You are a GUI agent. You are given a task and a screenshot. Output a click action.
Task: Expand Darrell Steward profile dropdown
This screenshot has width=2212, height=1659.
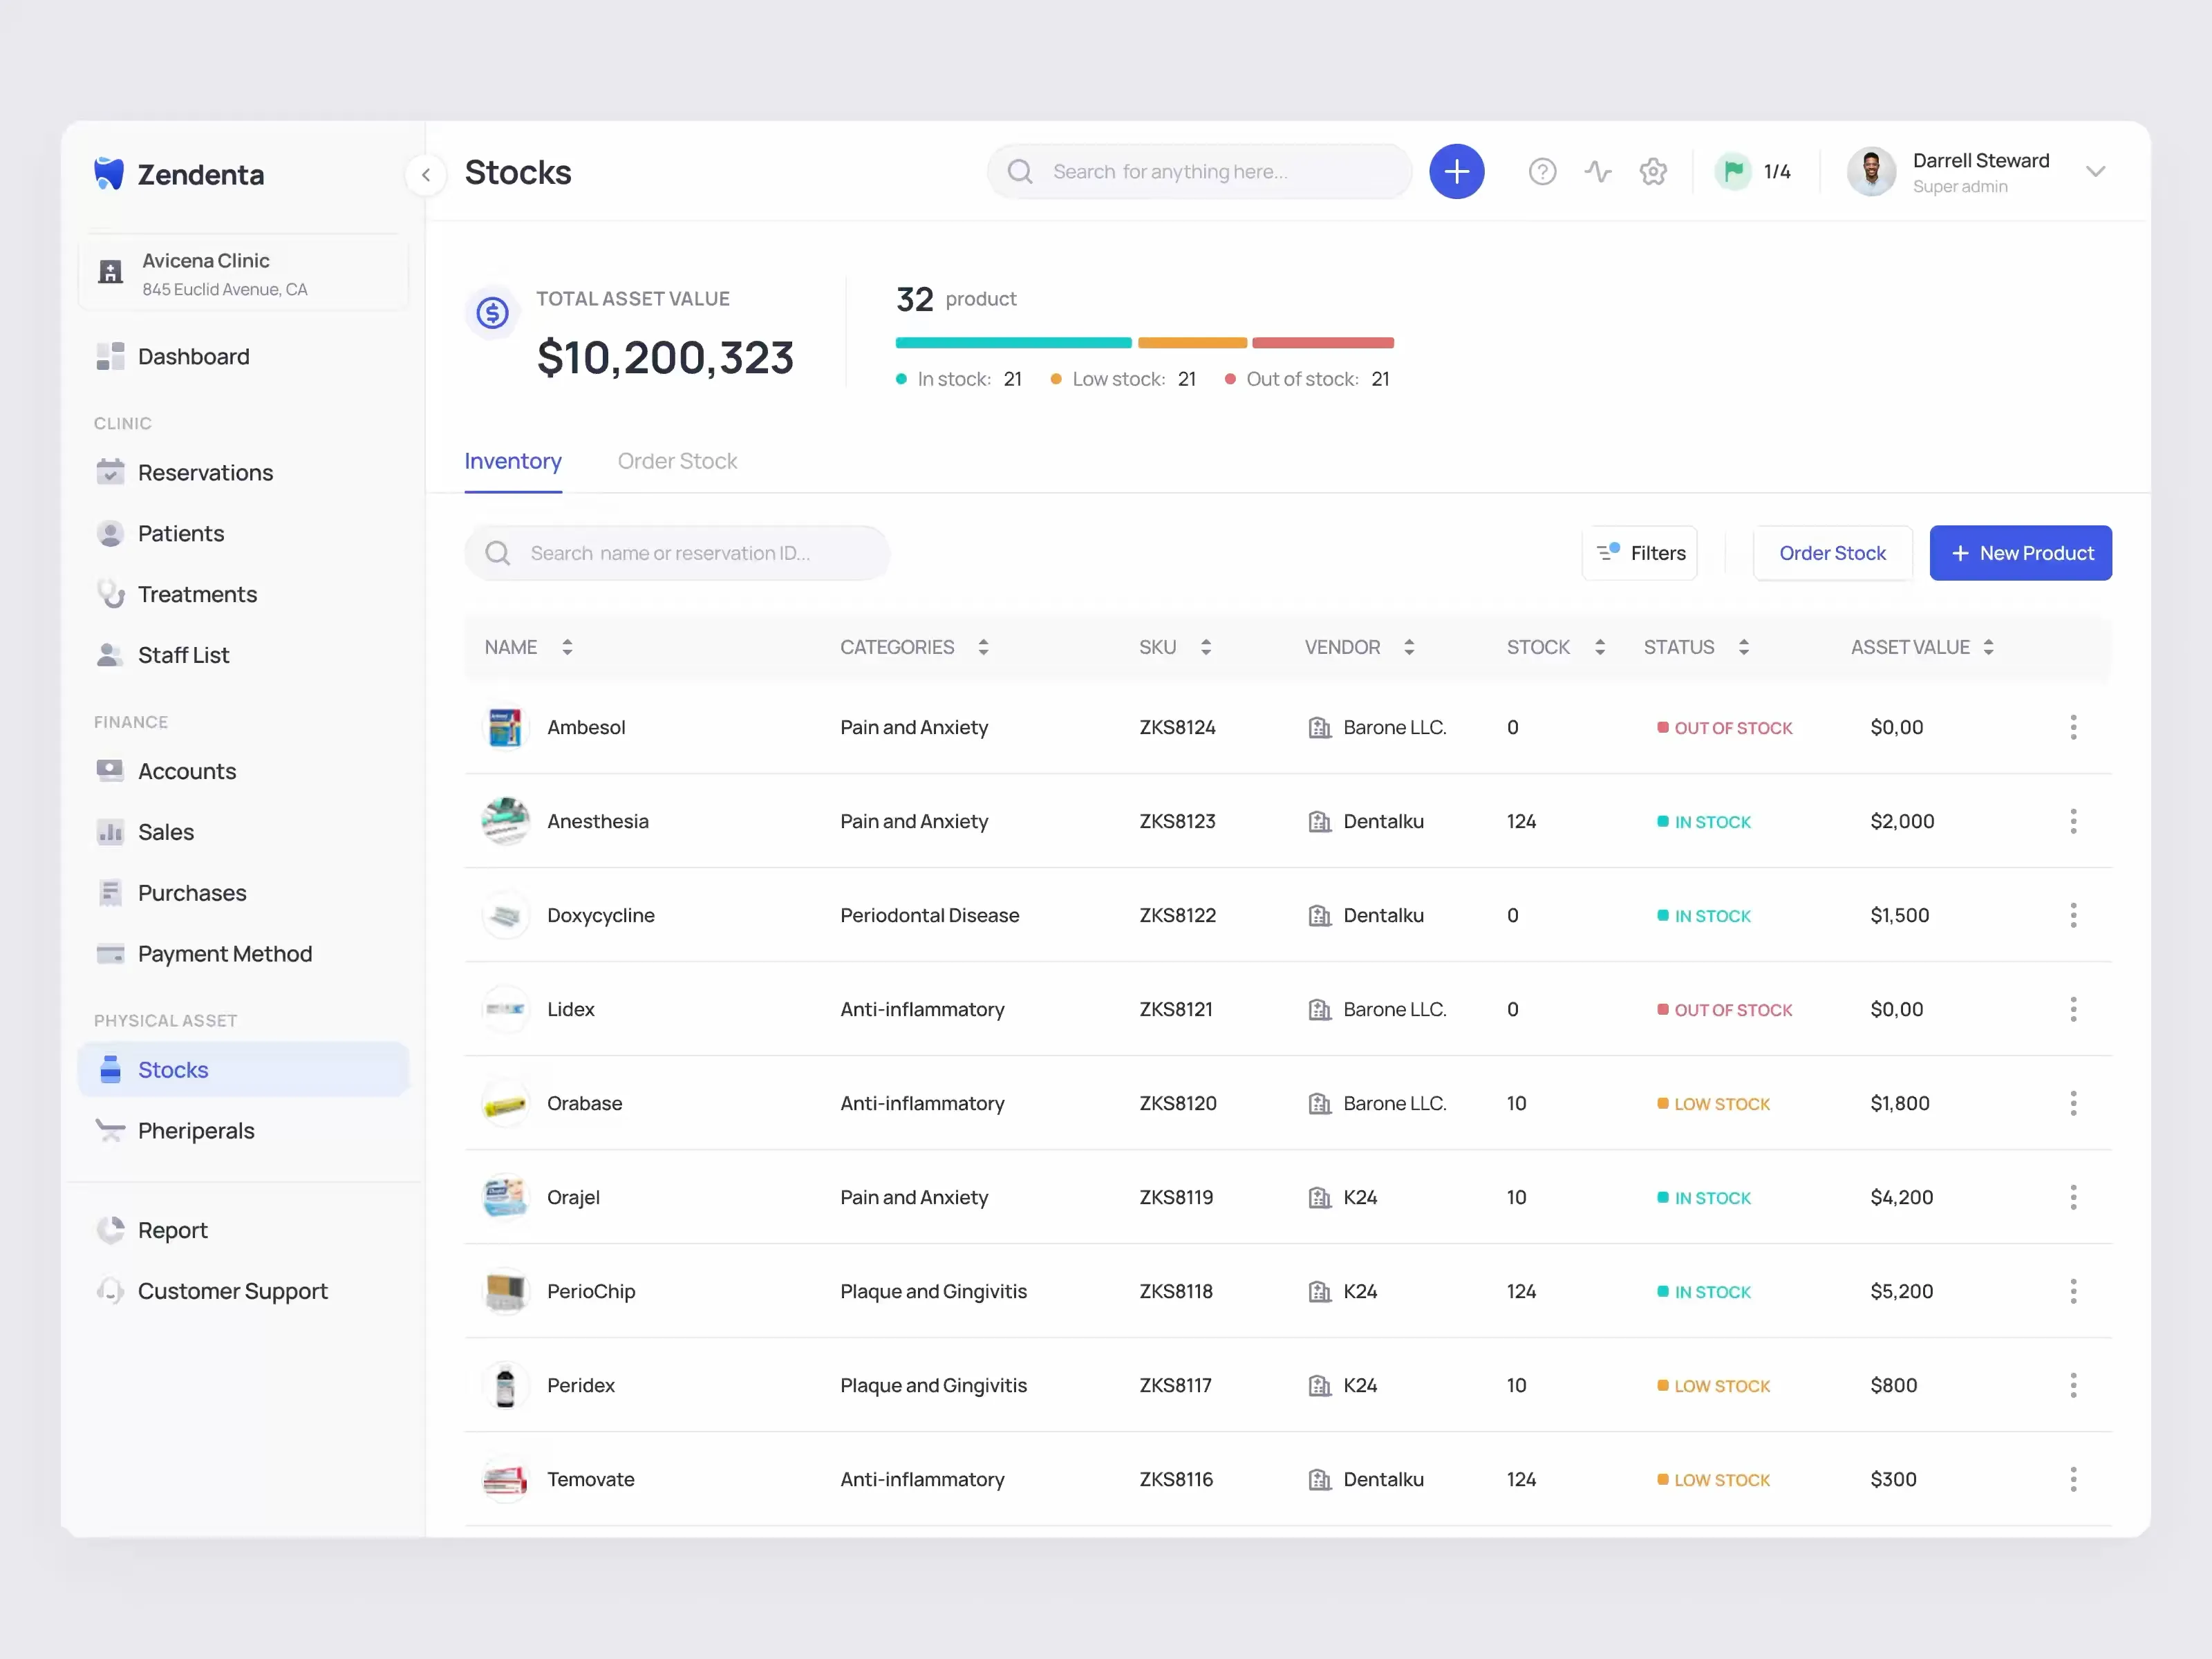(2095, 172)
